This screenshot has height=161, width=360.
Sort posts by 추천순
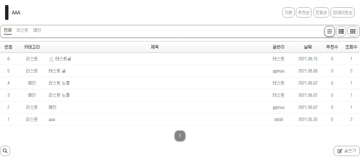(303, 12)
